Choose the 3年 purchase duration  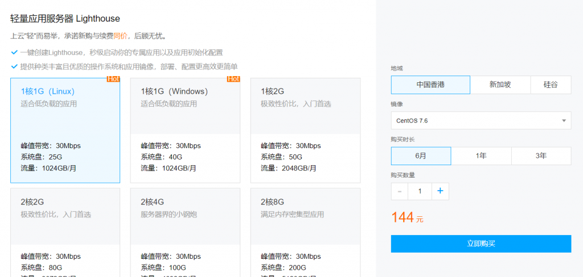(x=541, y=156)
